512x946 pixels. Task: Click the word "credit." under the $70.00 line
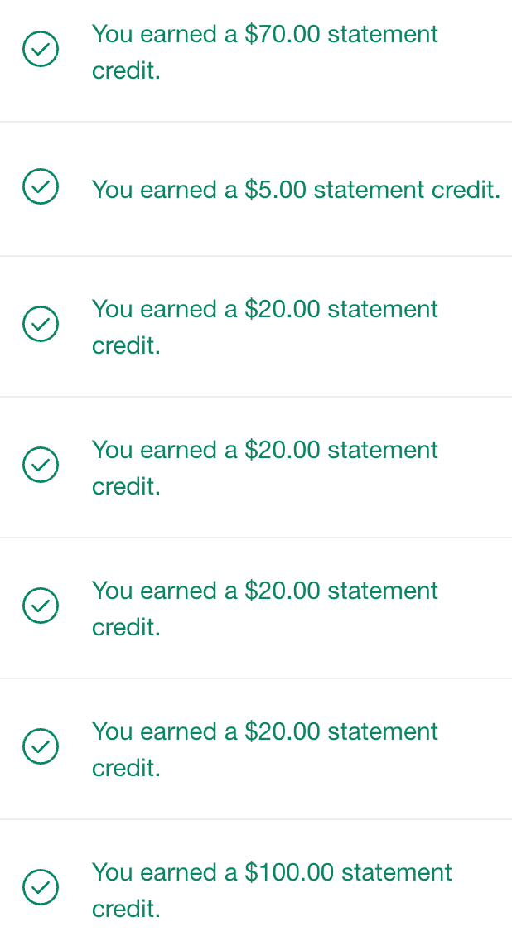pos(126,71)
